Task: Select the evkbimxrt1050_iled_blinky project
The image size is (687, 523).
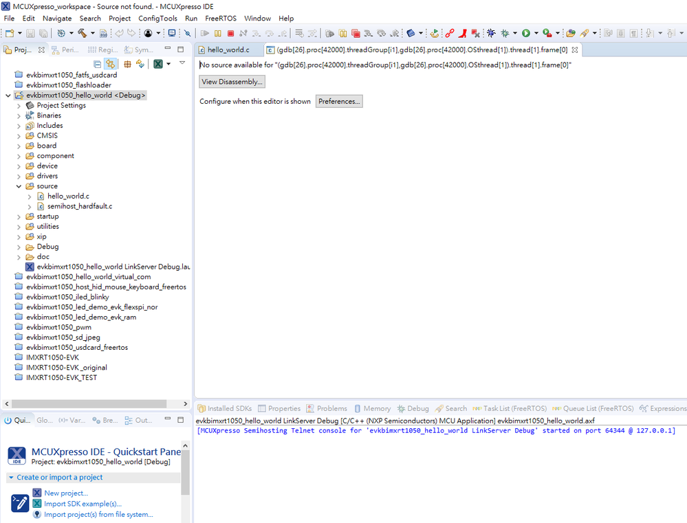Action: [x=67, y=297]
